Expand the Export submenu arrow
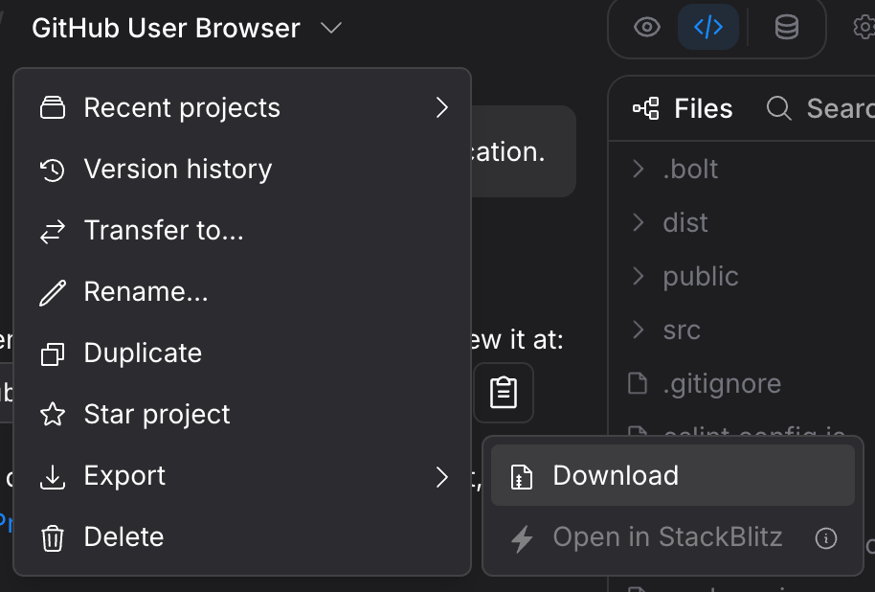Screen dimensions: 875x592 [x=442, y=476]
